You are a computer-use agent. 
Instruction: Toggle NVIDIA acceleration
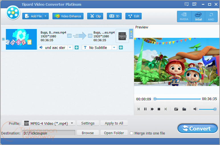click(x=184, y=16)
